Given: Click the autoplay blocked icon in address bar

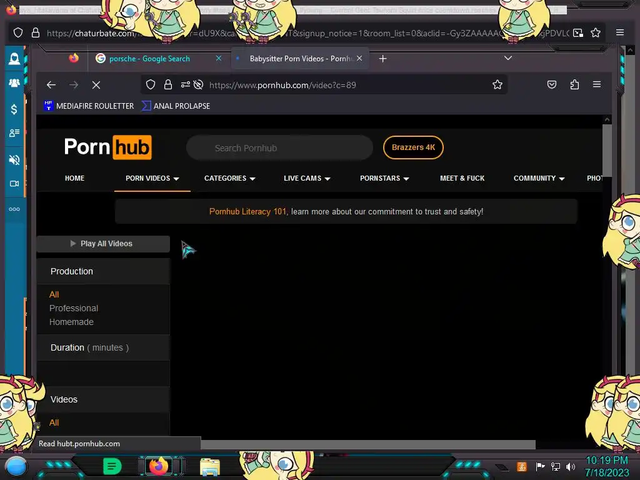Looking at the screenshot, I should coord(198,85).
